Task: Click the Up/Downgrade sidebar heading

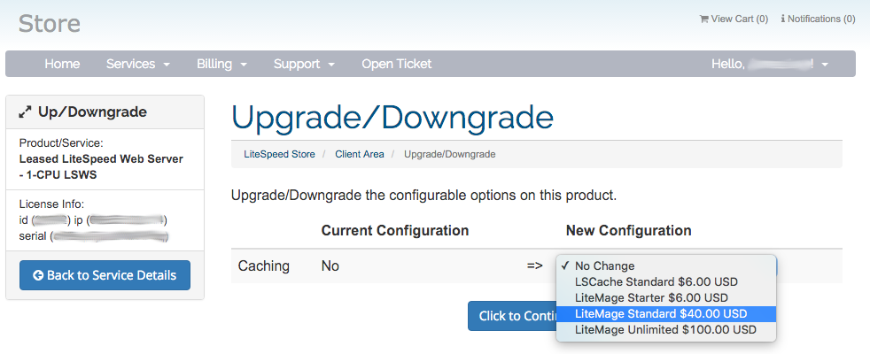Action: (x=92, y=112)
